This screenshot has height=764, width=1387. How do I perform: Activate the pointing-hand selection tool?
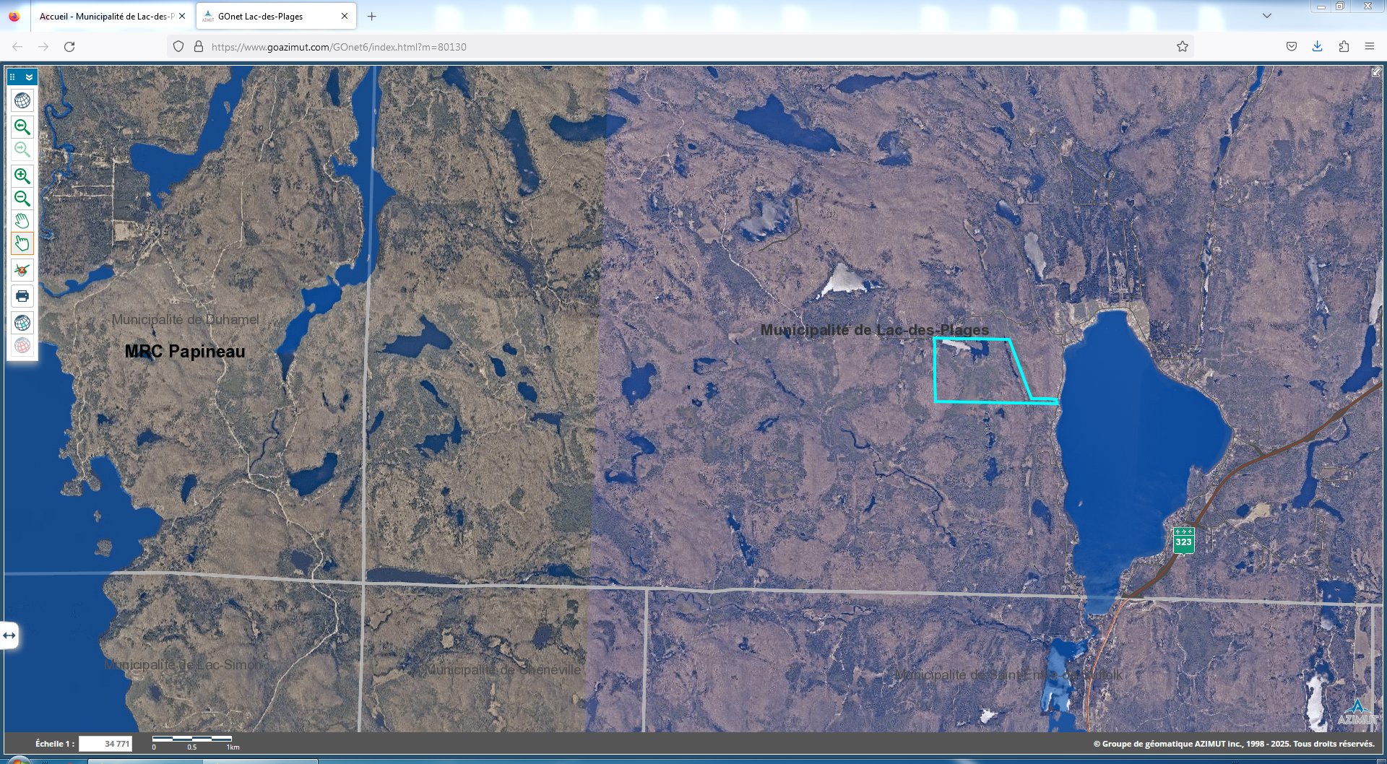[x=22, y=243]
